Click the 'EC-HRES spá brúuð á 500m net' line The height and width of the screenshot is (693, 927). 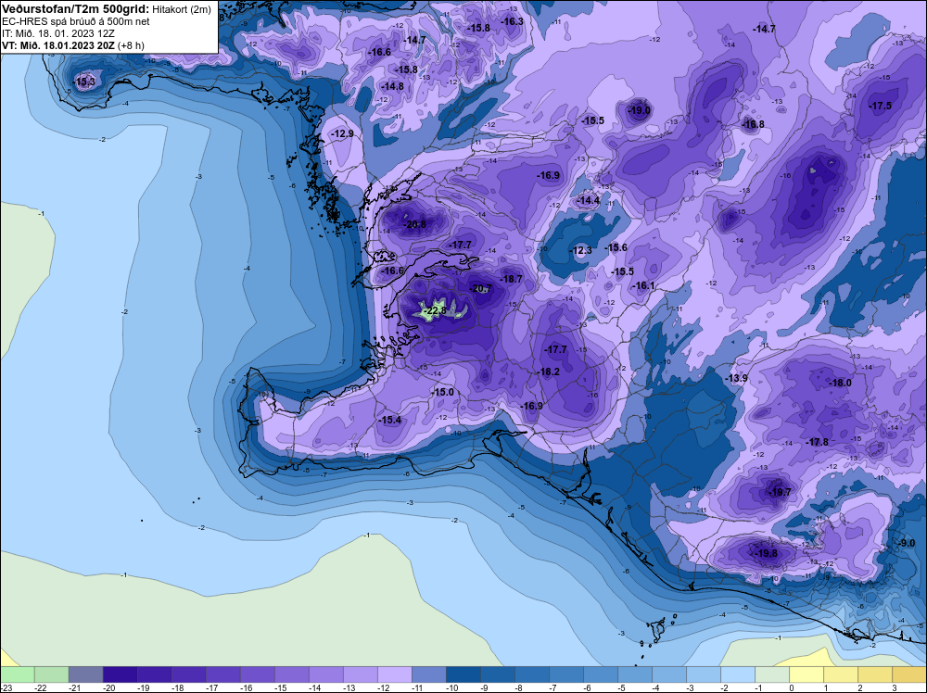[x=76, y=22]
